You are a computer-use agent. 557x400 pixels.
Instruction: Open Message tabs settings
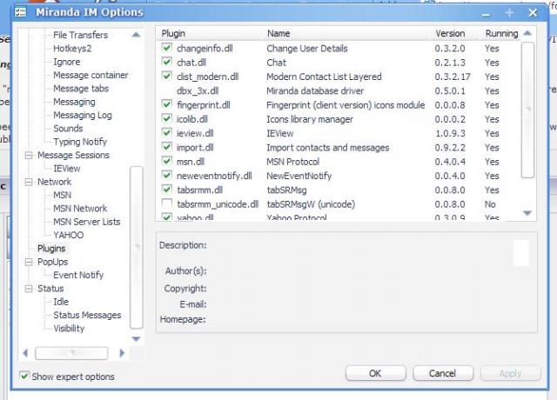coord(81,89)
